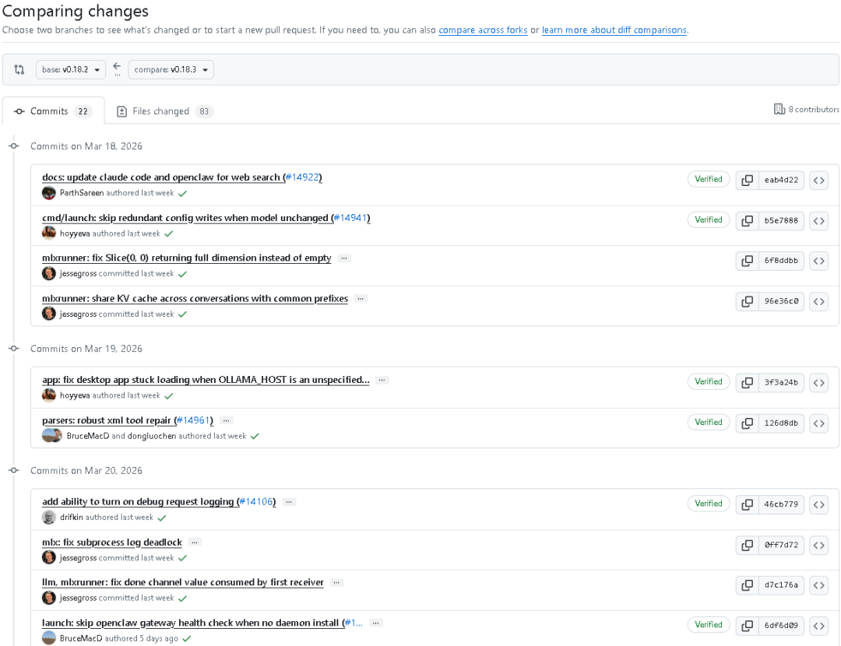Expand details of mlx subprocess log deadlock commit
Viewport: 841px width, 646px height.
195,542
